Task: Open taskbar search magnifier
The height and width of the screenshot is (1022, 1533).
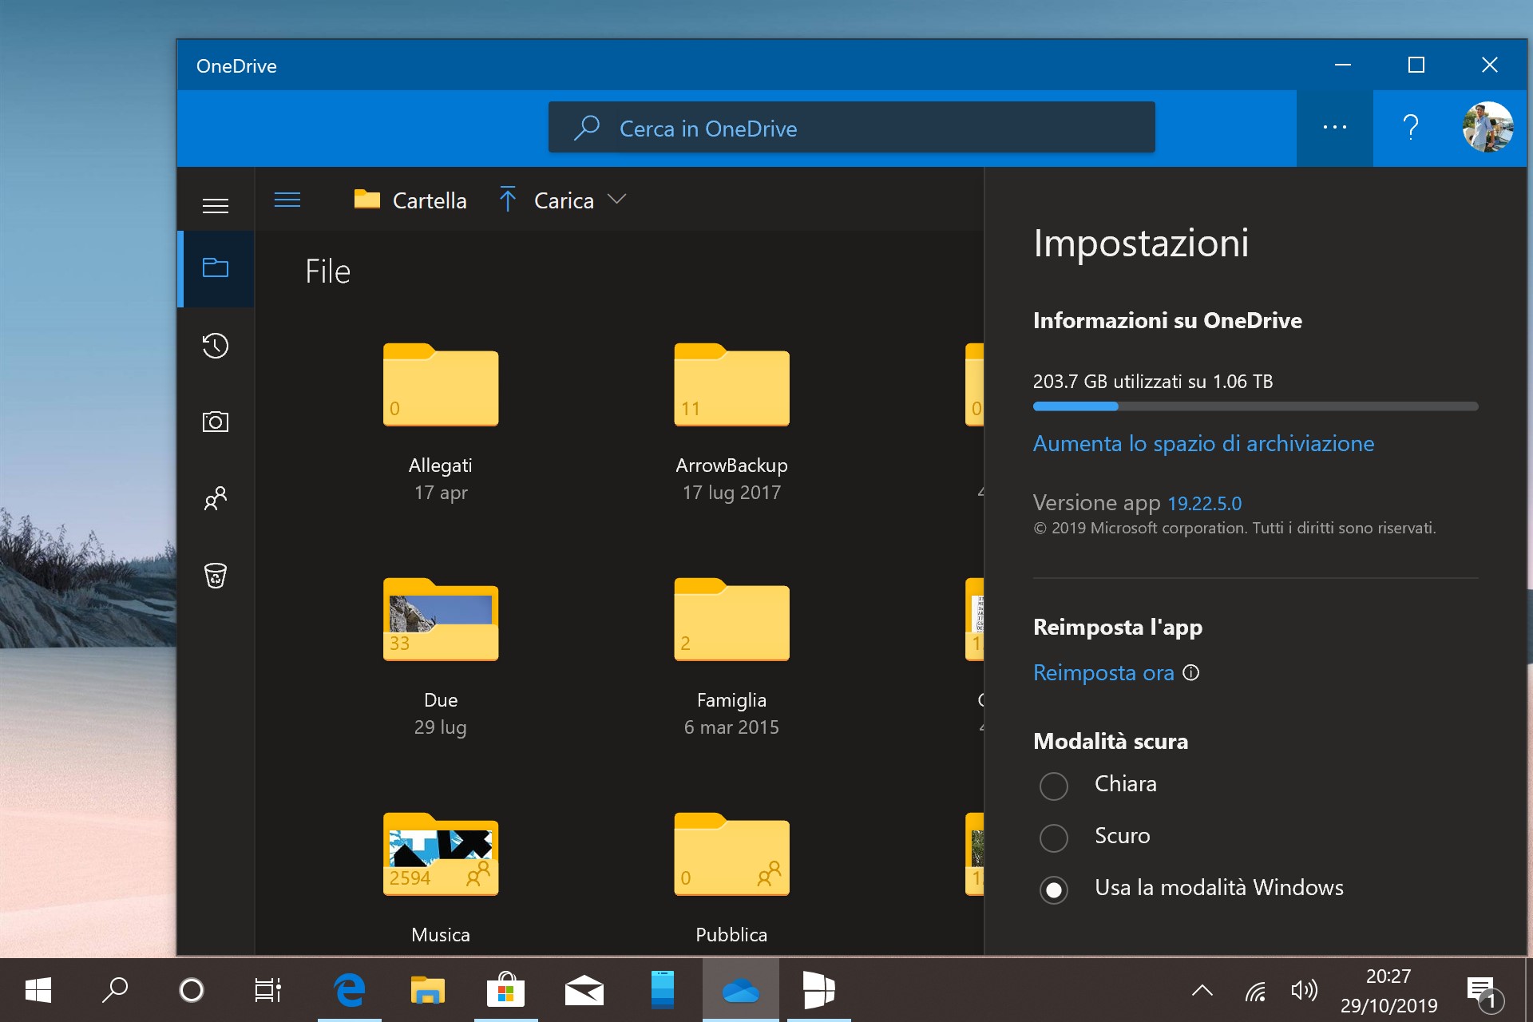Action: [x=115, y=990]
